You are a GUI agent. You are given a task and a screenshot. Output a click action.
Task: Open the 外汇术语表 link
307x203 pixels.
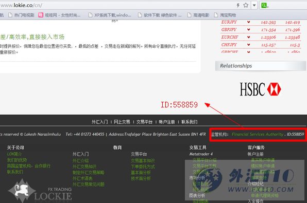(82, 178)
